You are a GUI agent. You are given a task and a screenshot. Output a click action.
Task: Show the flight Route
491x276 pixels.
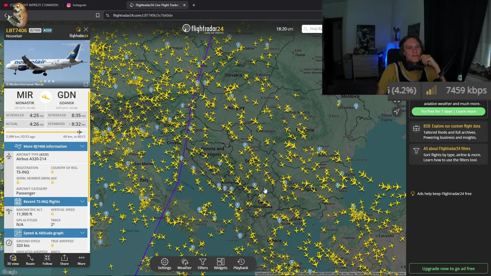click(30, 260)
